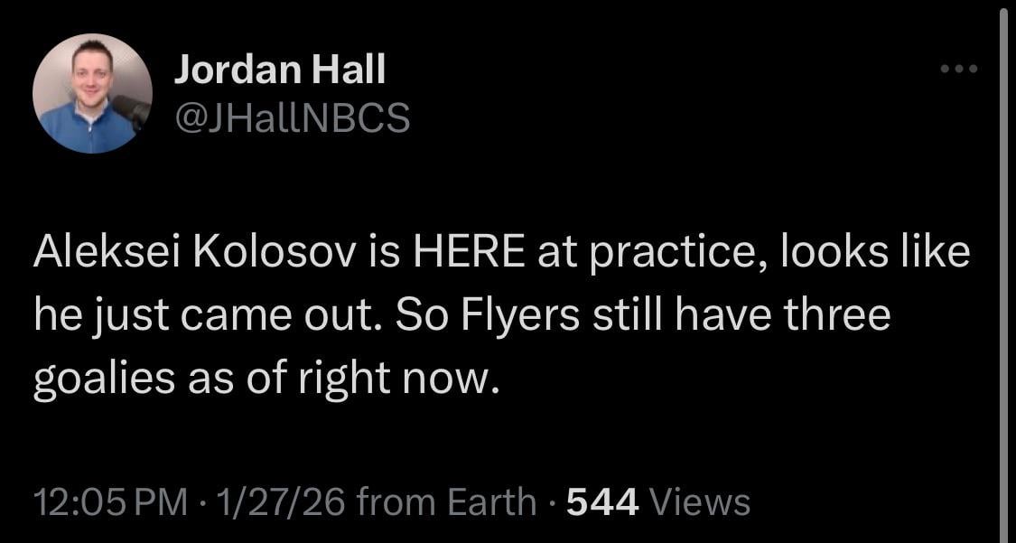The image size is (1016, 543).
Task: Open the from Earth location link
Action: (x=447, y=500)
